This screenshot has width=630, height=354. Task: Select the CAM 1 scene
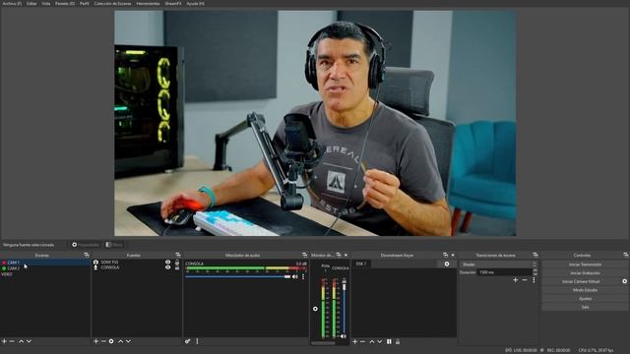45,263
